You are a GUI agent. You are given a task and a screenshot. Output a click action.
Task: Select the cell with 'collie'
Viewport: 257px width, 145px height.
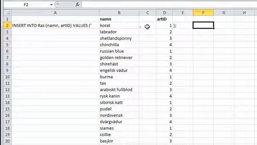119,135
